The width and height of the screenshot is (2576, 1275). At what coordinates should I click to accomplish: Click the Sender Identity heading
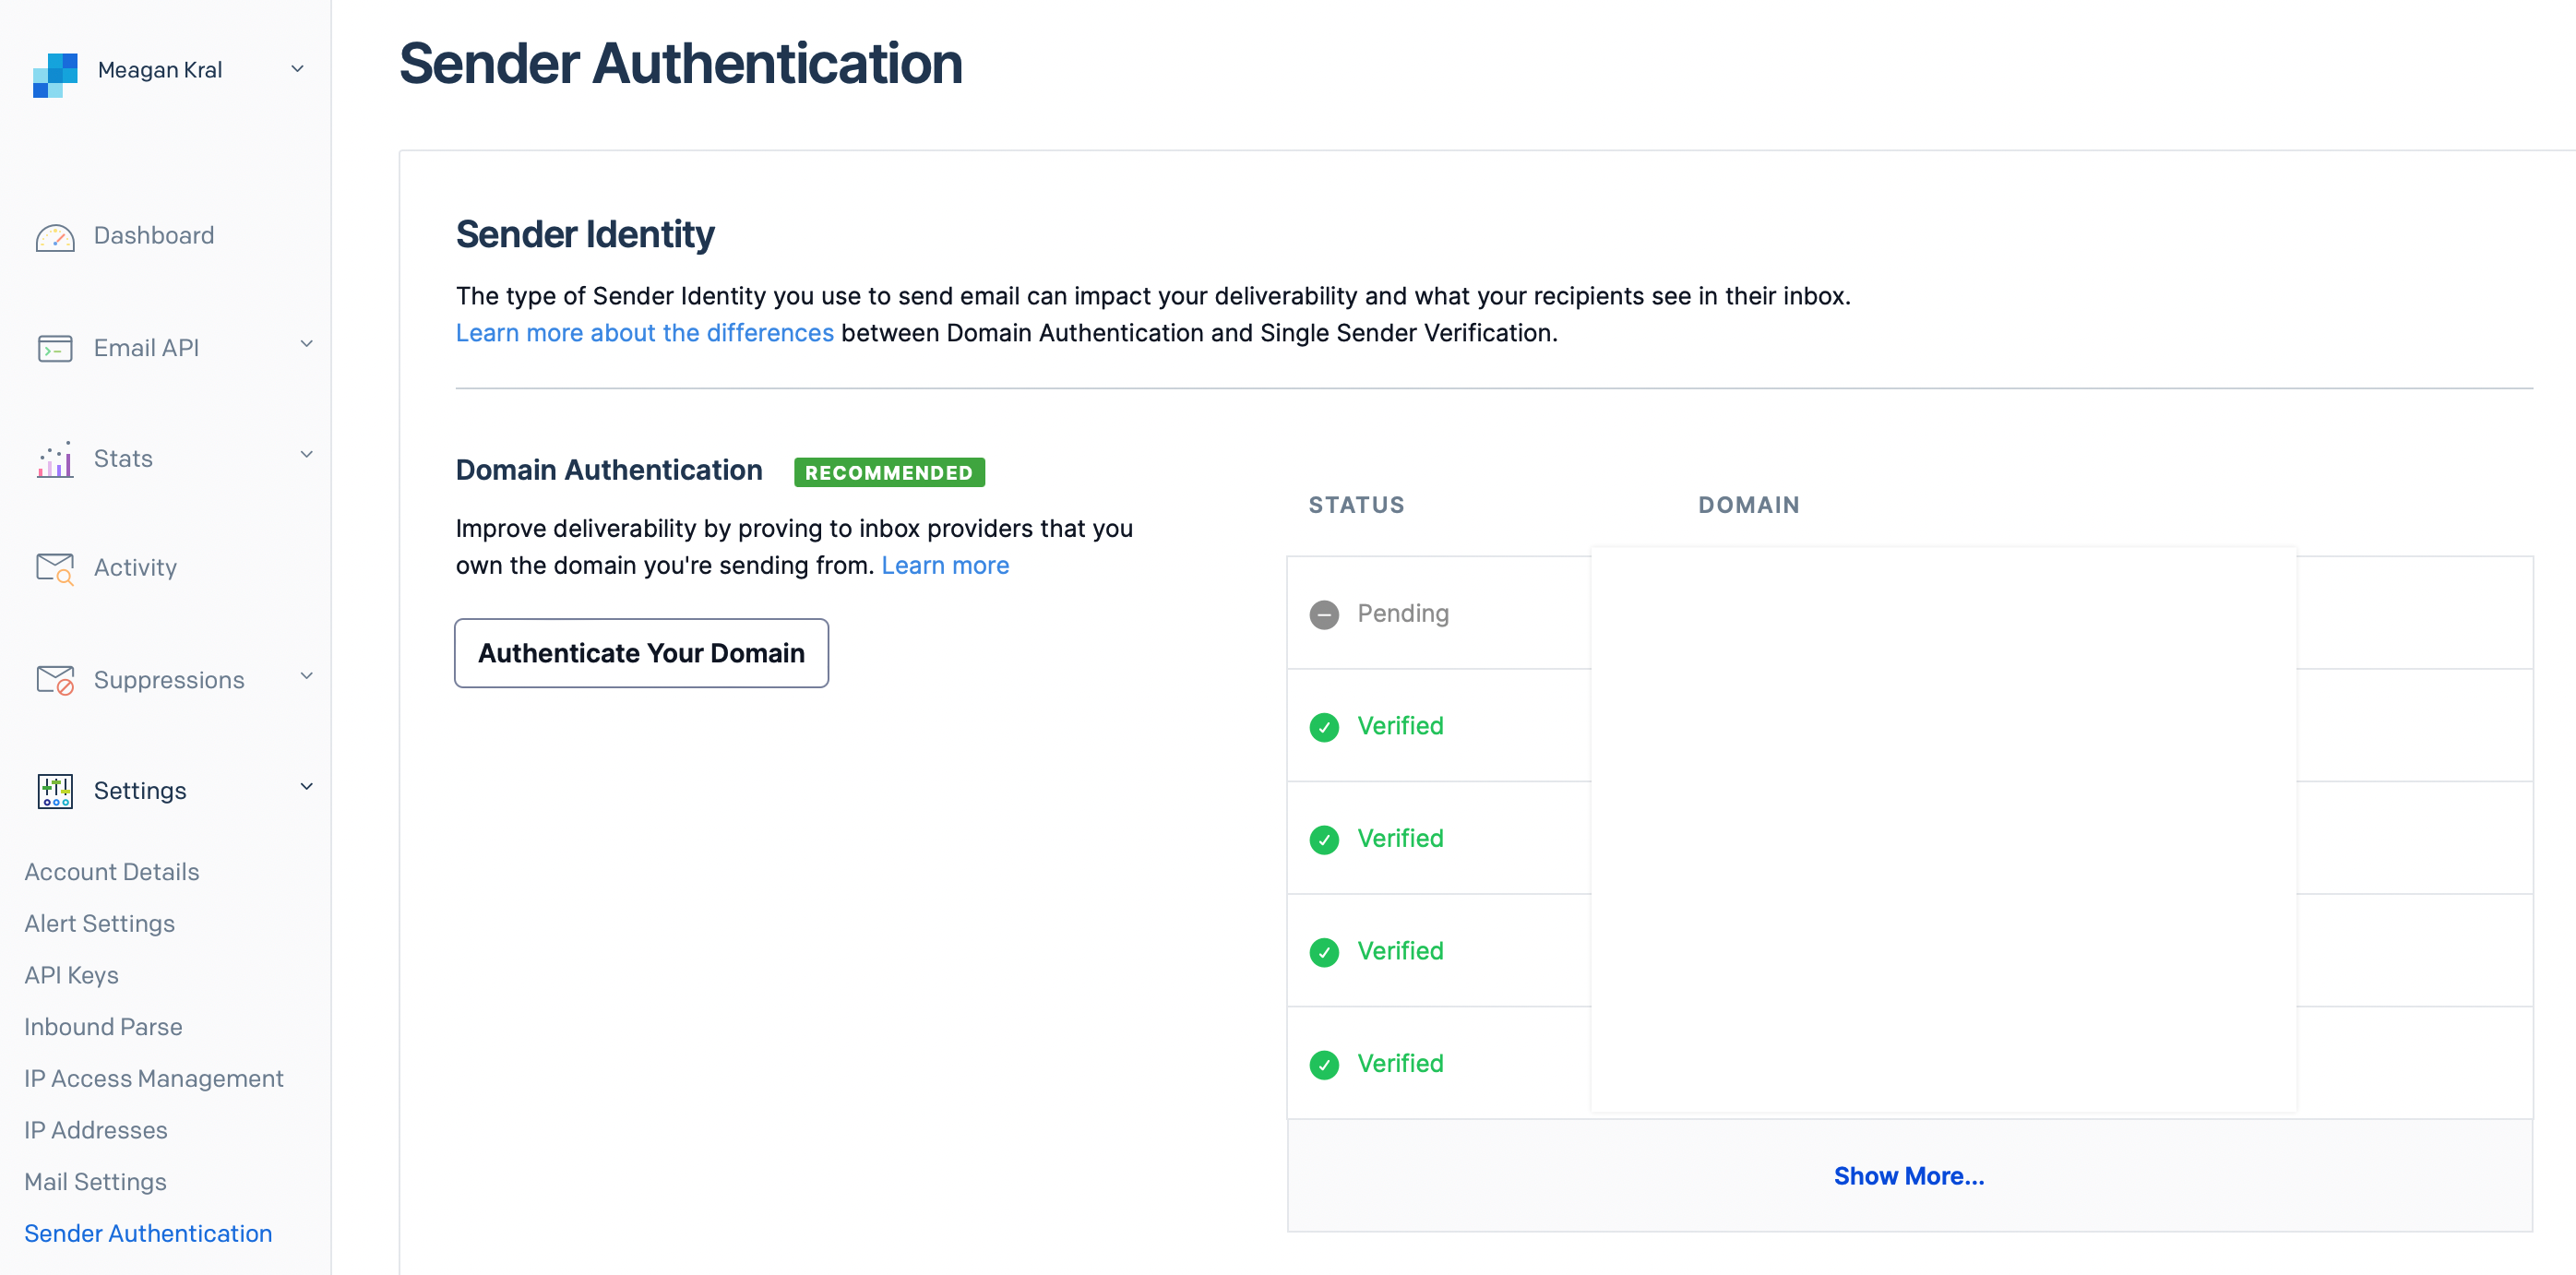[585, 234]
